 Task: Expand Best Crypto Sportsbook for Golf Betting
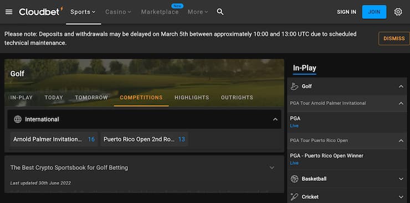(272, 168)
